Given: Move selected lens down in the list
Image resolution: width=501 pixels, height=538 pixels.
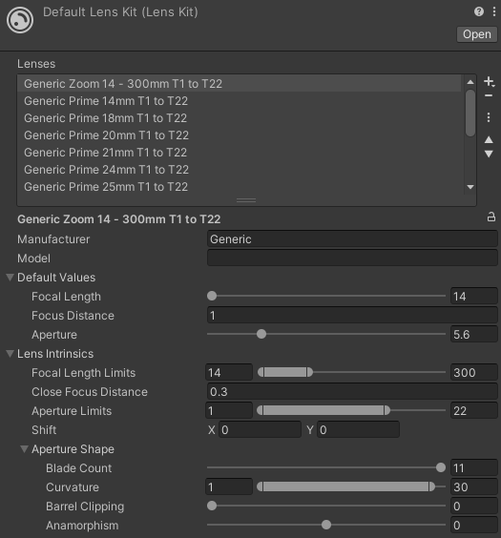Looking at the screenshot, I should [489, 155].
